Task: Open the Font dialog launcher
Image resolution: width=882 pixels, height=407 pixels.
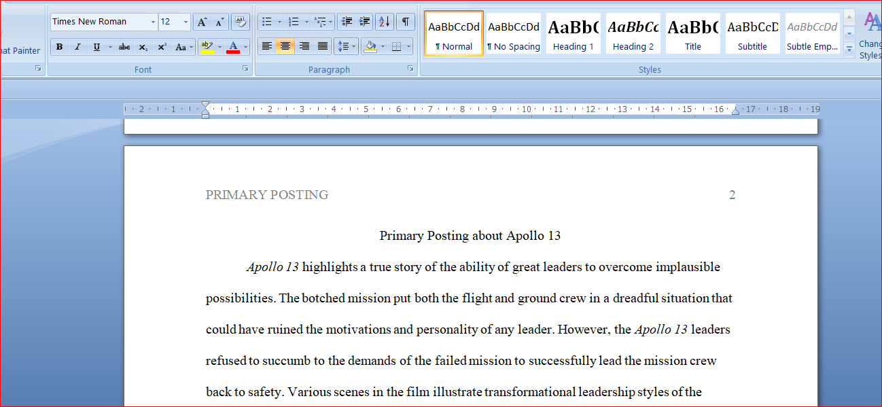Action: [245, 69]
